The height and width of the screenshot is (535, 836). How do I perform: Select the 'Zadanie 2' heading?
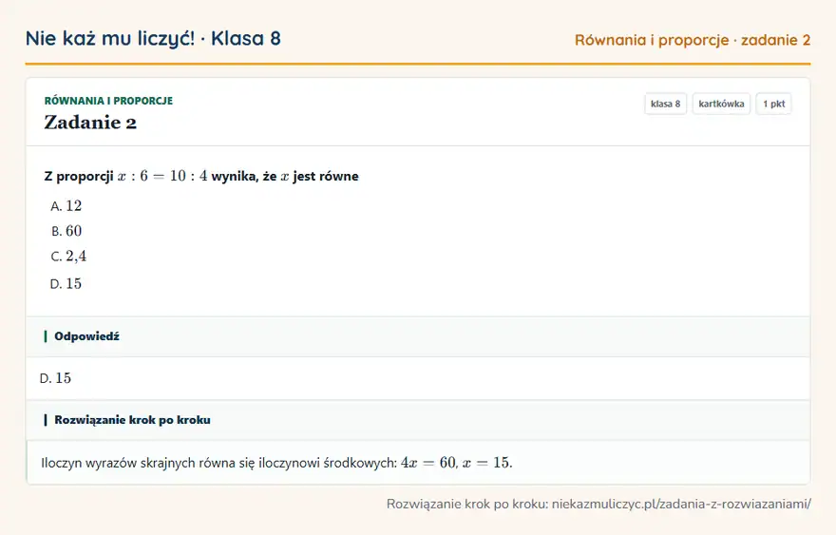tap(90, 123)
